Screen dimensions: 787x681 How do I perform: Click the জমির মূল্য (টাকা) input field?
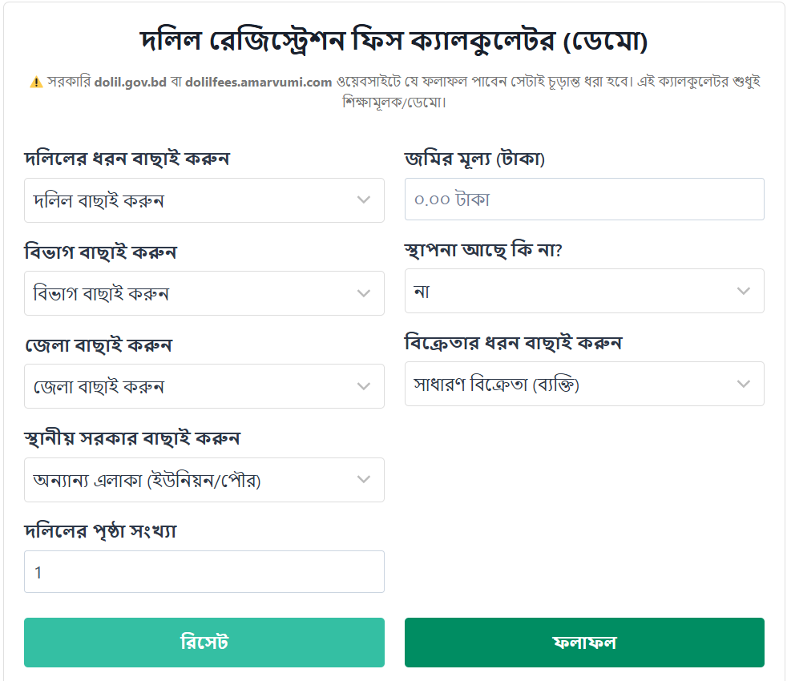584,198
